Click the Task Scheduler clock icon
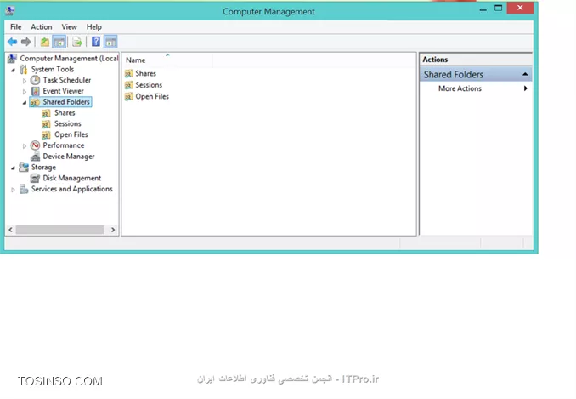 [35, 80]
